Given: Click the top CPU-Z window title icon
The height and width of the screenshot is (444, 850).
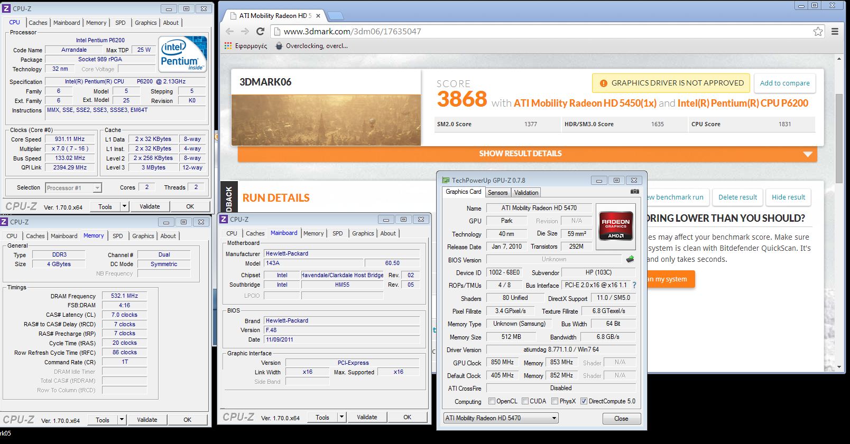Looking at the screenshot, I should point(6,8).
